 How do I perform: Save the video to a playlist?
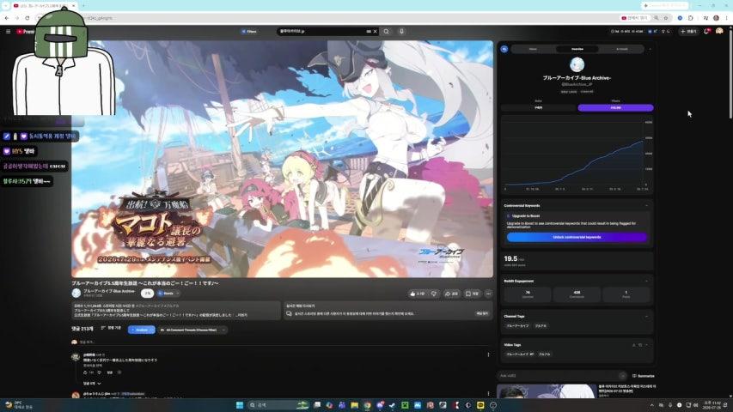[x=472, y=294]
